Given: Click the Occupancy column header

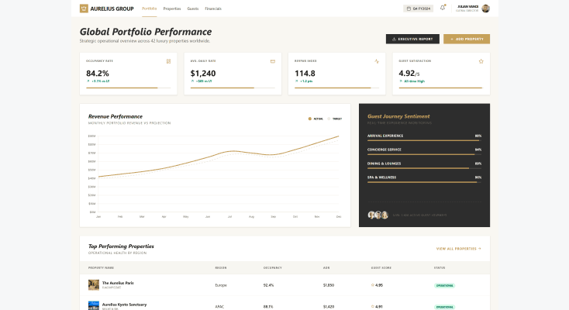Looking at the screenshot, I should click(x=273, y=268).
